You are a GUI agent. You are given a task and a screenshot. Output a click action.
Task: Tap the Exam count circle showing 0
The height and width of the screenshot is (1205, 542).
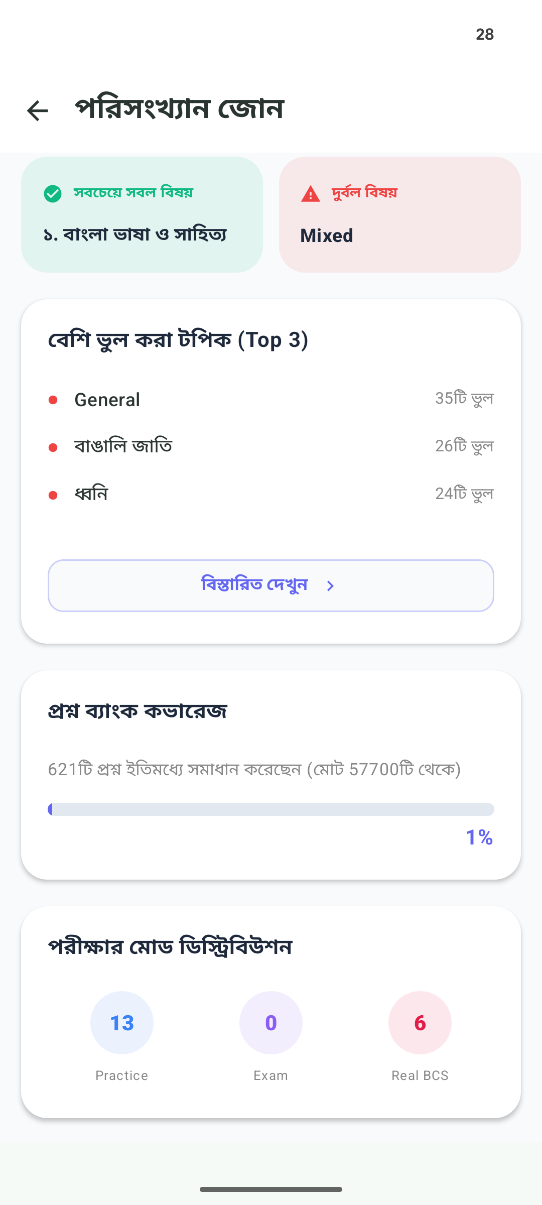pos(271,1023)
